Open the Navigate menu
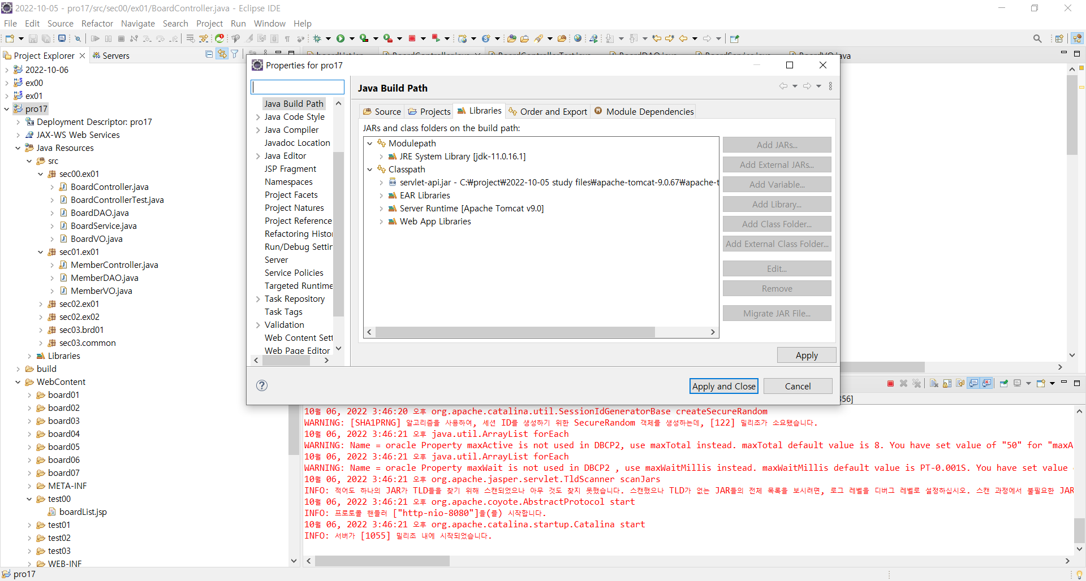Image resolution: width=1086 pixels, height=581 pixels. [x=138, y=23]
